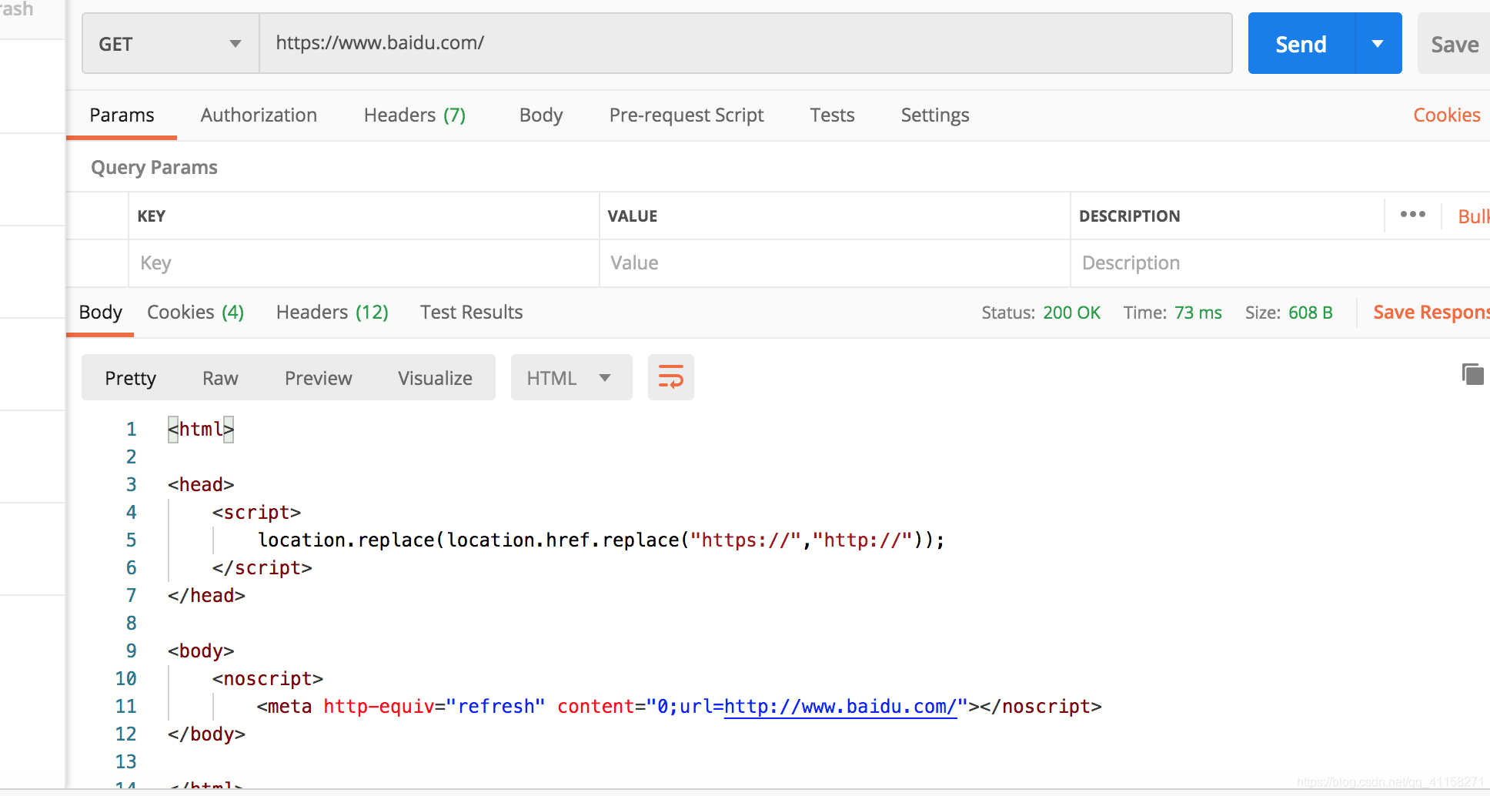This screenshot has height=796, width=1490.
Task: Open the Test Results tab
Action: tap(471, 312)
